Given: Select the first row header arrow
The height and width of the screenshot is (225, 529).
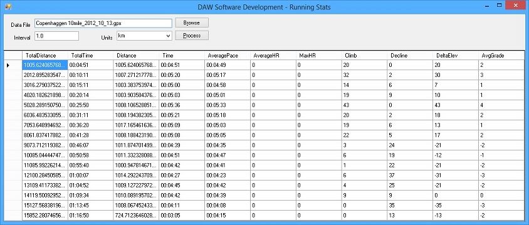Looking at the screenshot, I should point(13,65).
